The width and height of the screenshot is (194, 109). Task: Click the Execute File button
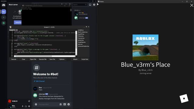43,59
